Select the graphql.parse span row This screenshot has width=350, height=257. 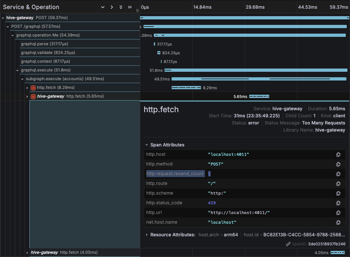point(65,44)
